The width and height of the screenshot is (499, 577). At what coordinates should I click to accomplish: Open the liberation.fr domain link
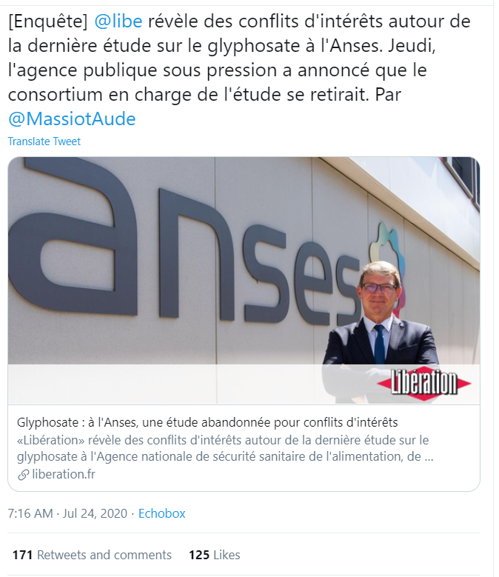[64, 474]
